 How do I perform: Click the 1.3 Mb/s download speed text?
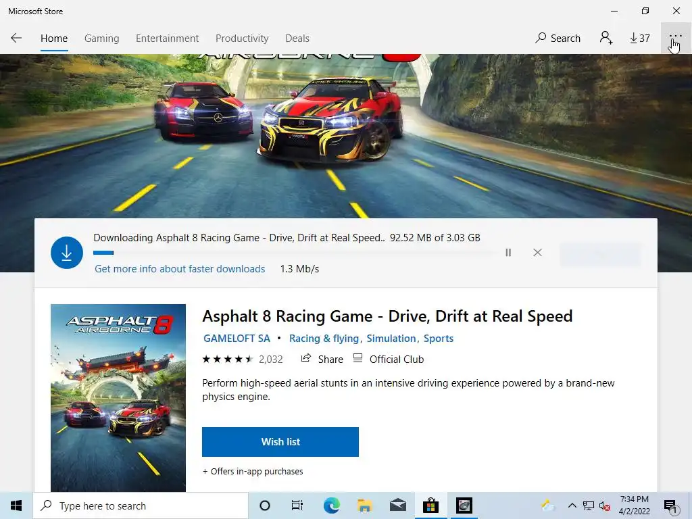[x=299, y=269]
